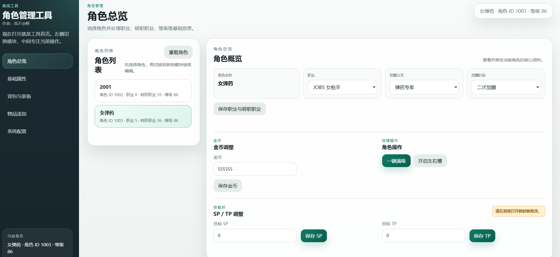The height and width of the screenshot is (257, 560).
Task: Open the 觉醒阶段 dropdown showing 二次觉醒
Action: (506, 87)
